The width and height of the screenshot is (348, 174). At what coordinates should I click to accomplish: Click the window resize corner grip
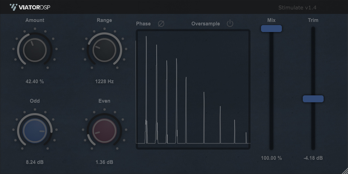[x=345, y=171]
